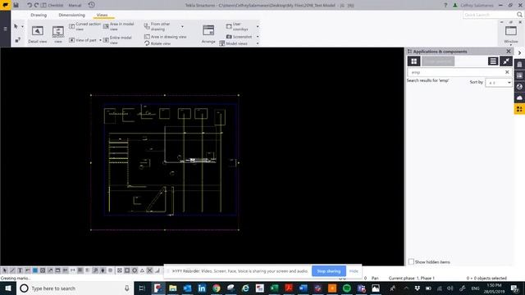The height and width of the screenshot is (295, 525).
Task: Open LinkedIn app from taskbar
Action: point(202,288)
